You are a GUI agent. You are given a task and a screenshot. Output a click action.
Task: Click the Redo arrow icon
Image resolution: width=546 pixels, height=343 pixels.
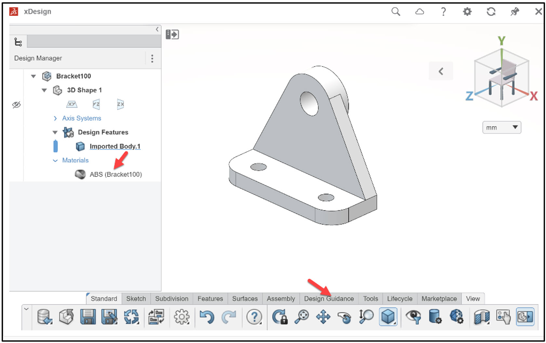click(x=230, y=317)
